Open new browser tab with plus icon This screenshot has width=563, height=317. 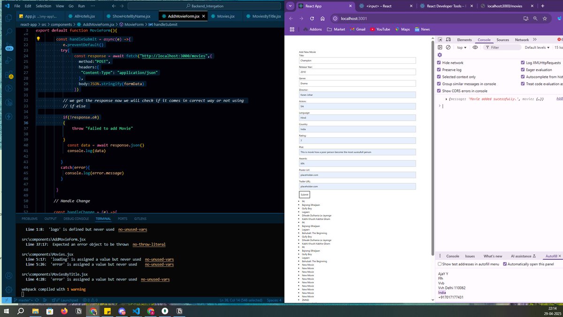click(543, 6)
